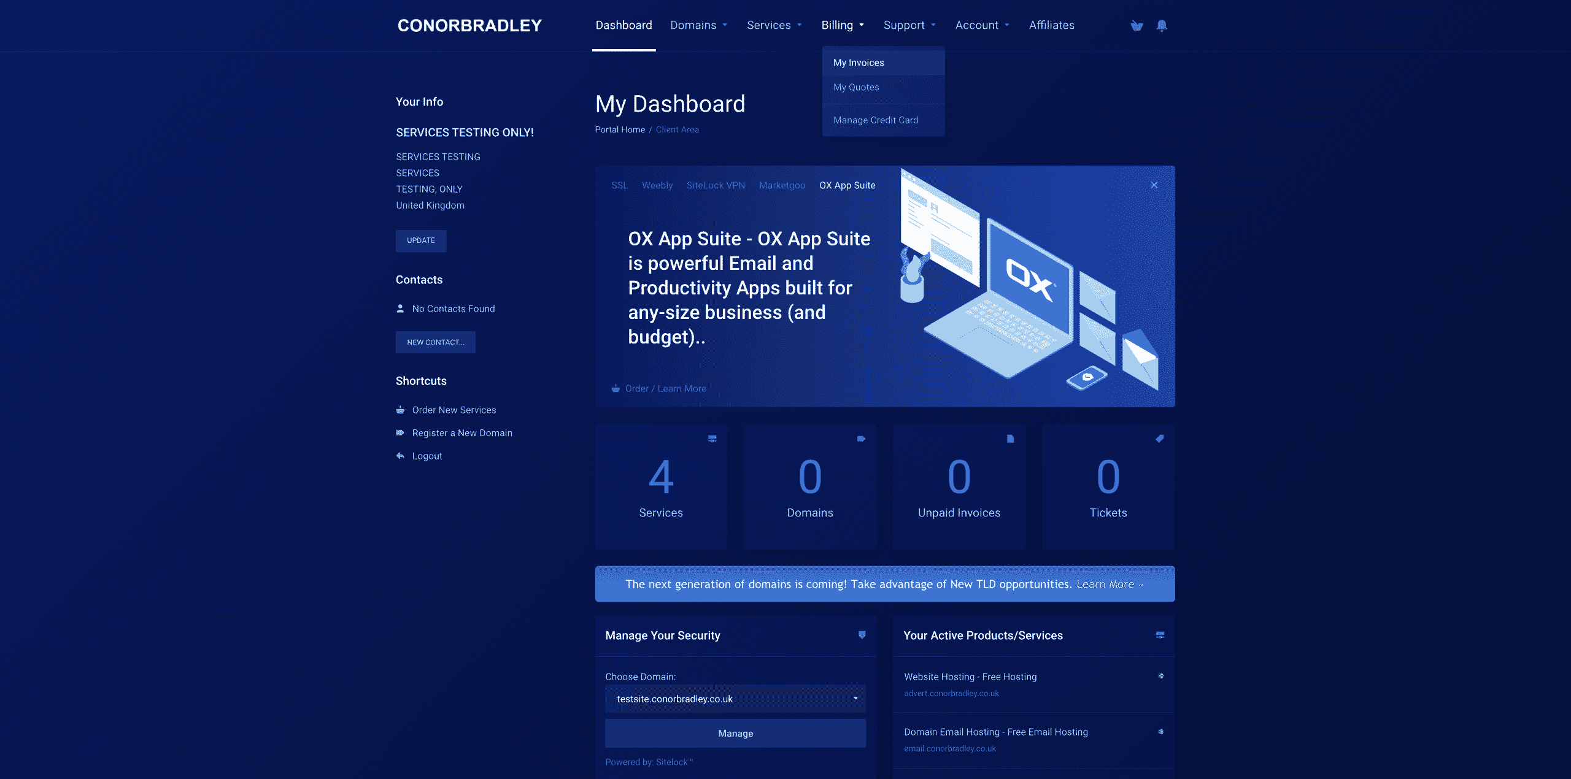Expand the Domains menu
The image size is (1571, 779).
(698, 25)
